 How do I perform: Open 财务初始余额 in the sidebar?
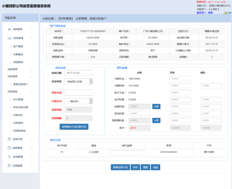tap(20, 107)
